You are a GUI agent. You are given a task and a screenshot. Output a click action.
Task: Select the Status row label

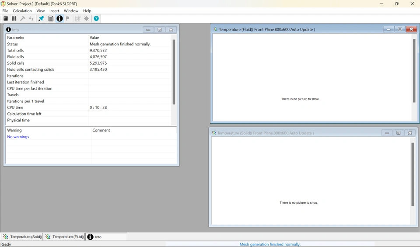click(12, 44)
